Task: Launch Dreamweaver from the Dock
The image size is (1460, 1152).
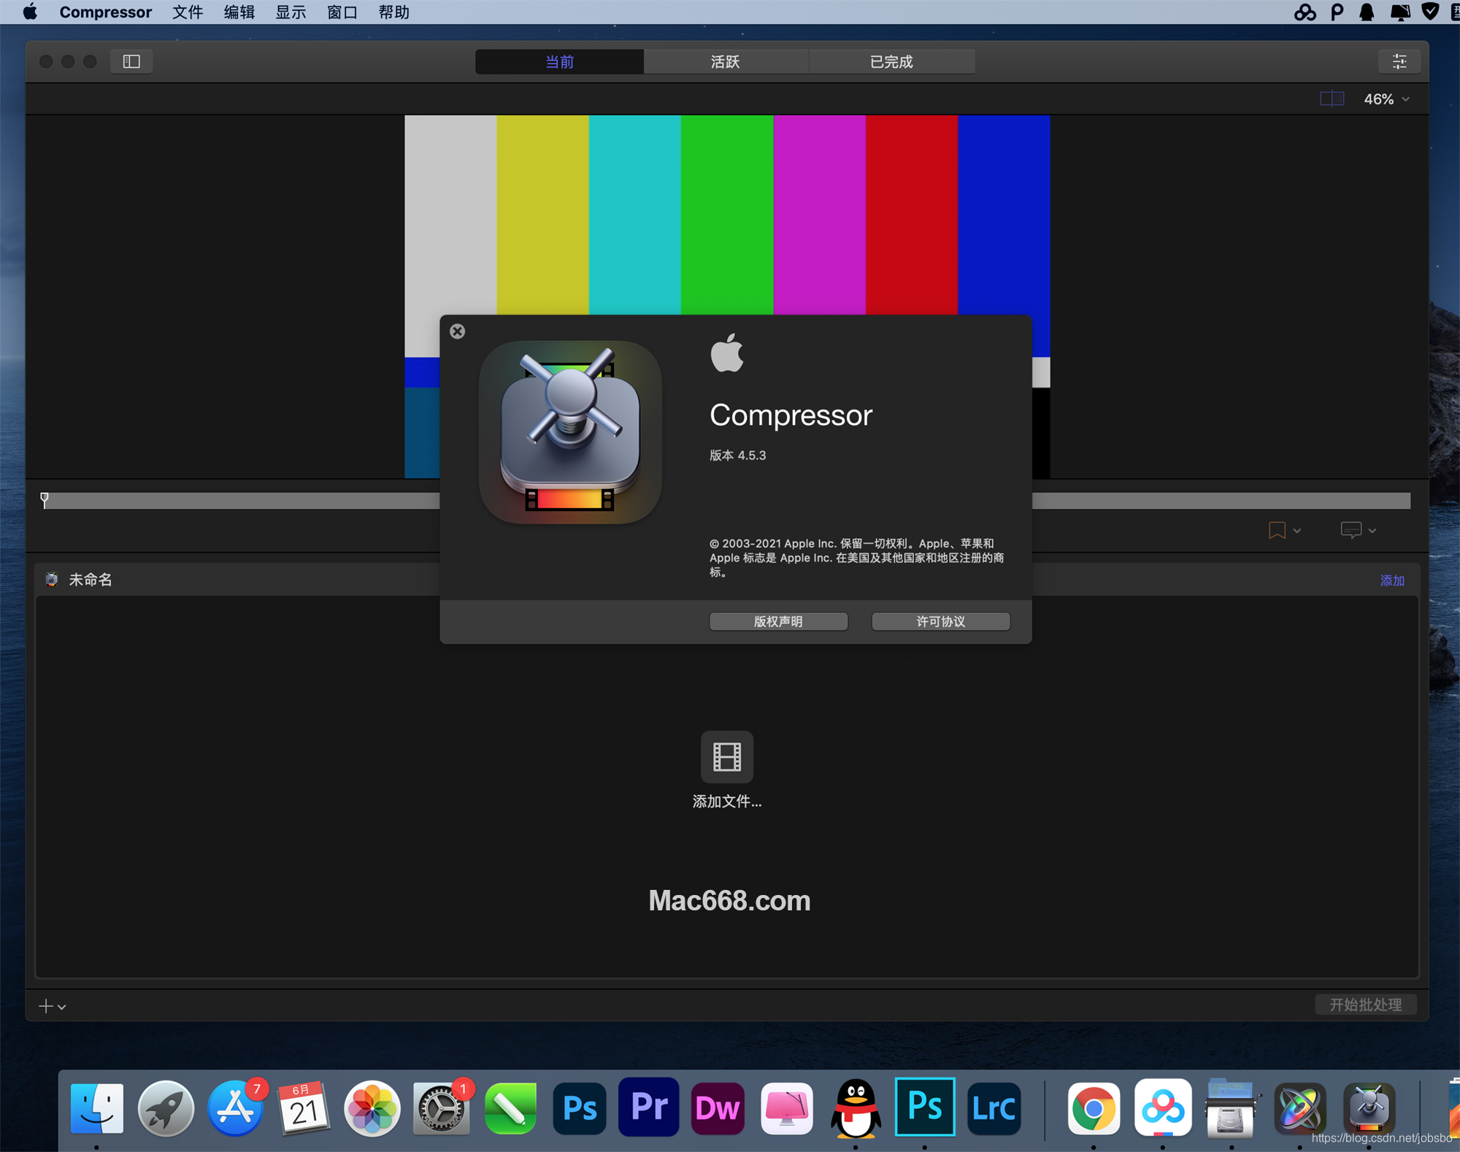Action: 717,1108
